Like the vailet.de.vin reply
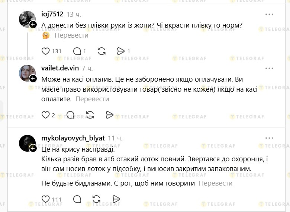Screen dimensions: 290x212 (46, 115)
